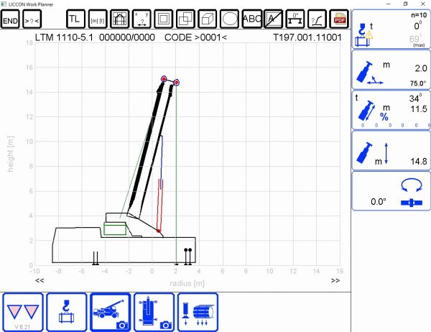
Task: Open the ground pressure support load button
Action: [198, 312]
